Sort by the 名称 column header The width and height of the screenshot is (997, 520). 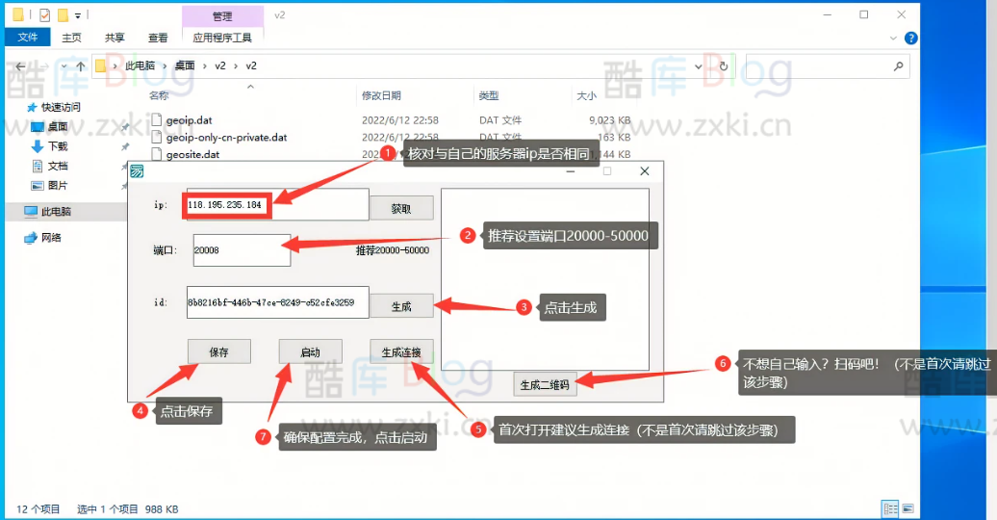tap(159, 95)
